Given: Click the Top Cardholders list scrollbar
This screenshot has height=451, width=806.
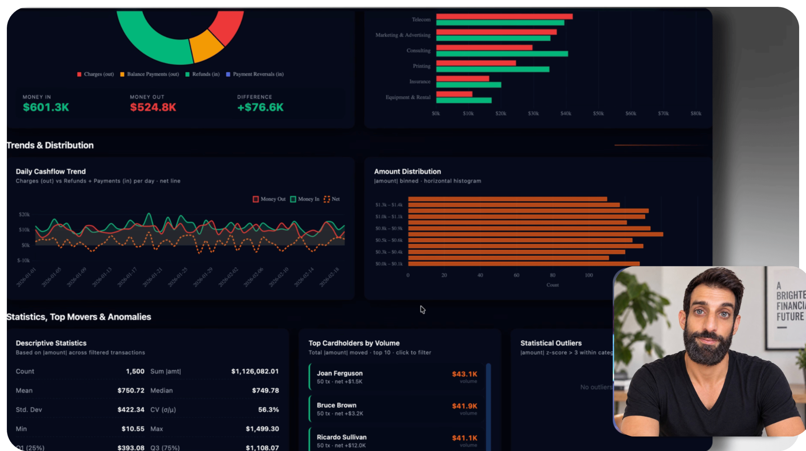Looking at the screenshot, I should tap(488, 406).
